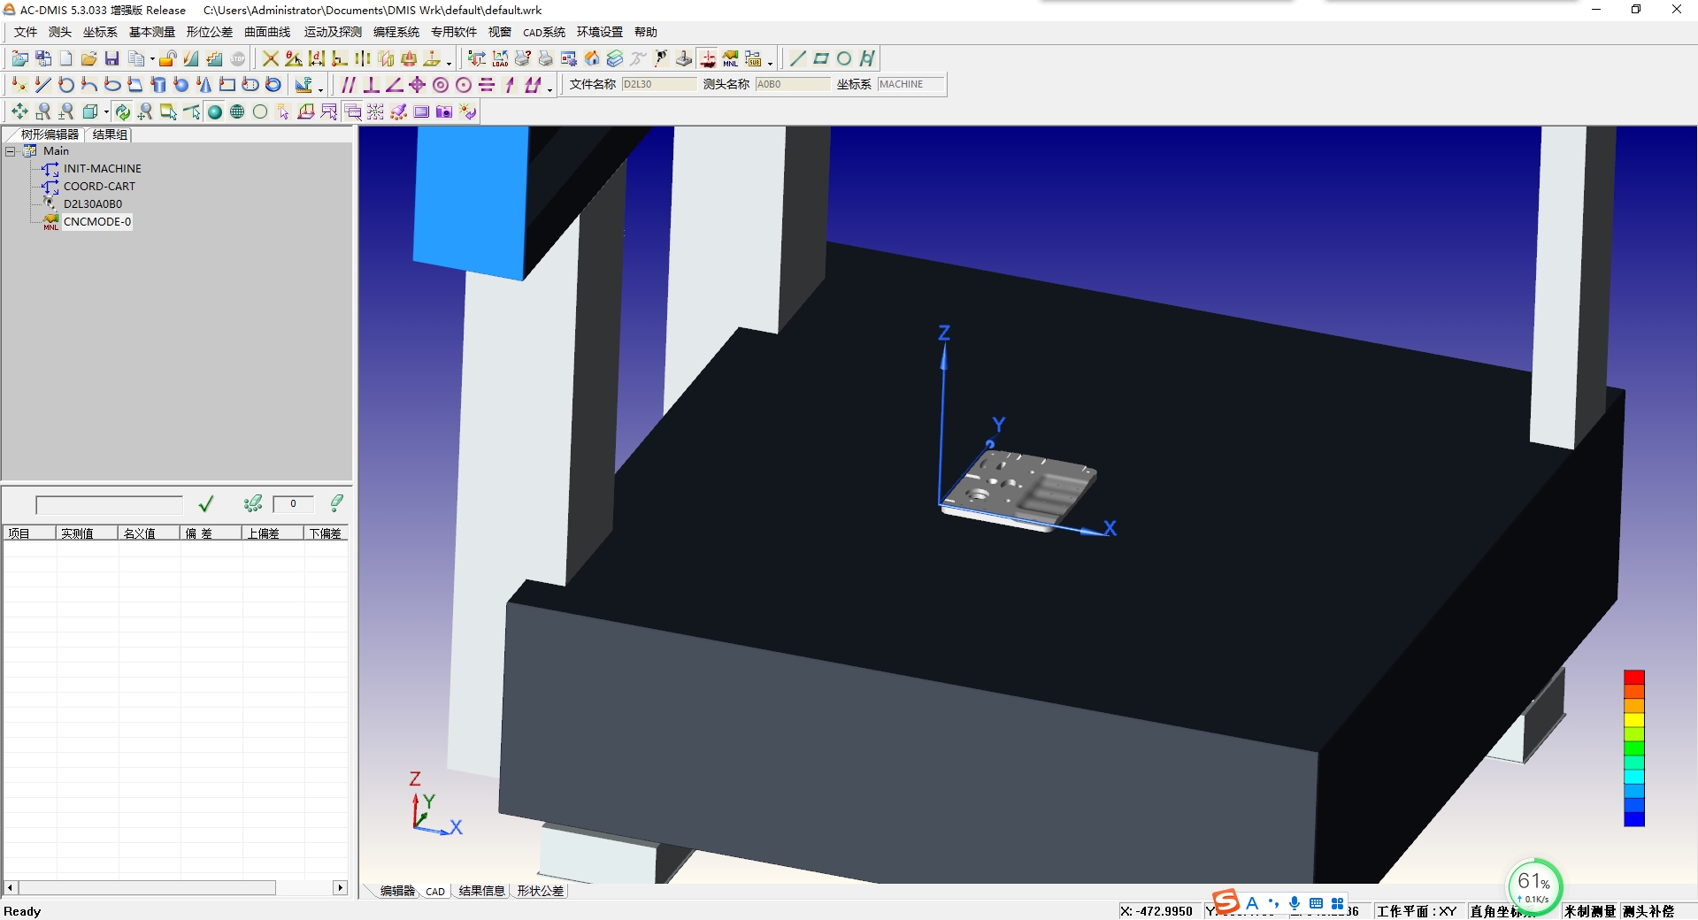Select the perpendicularity tolerance tool
The image size is (1698, 920).
click(x=370, y=85)
